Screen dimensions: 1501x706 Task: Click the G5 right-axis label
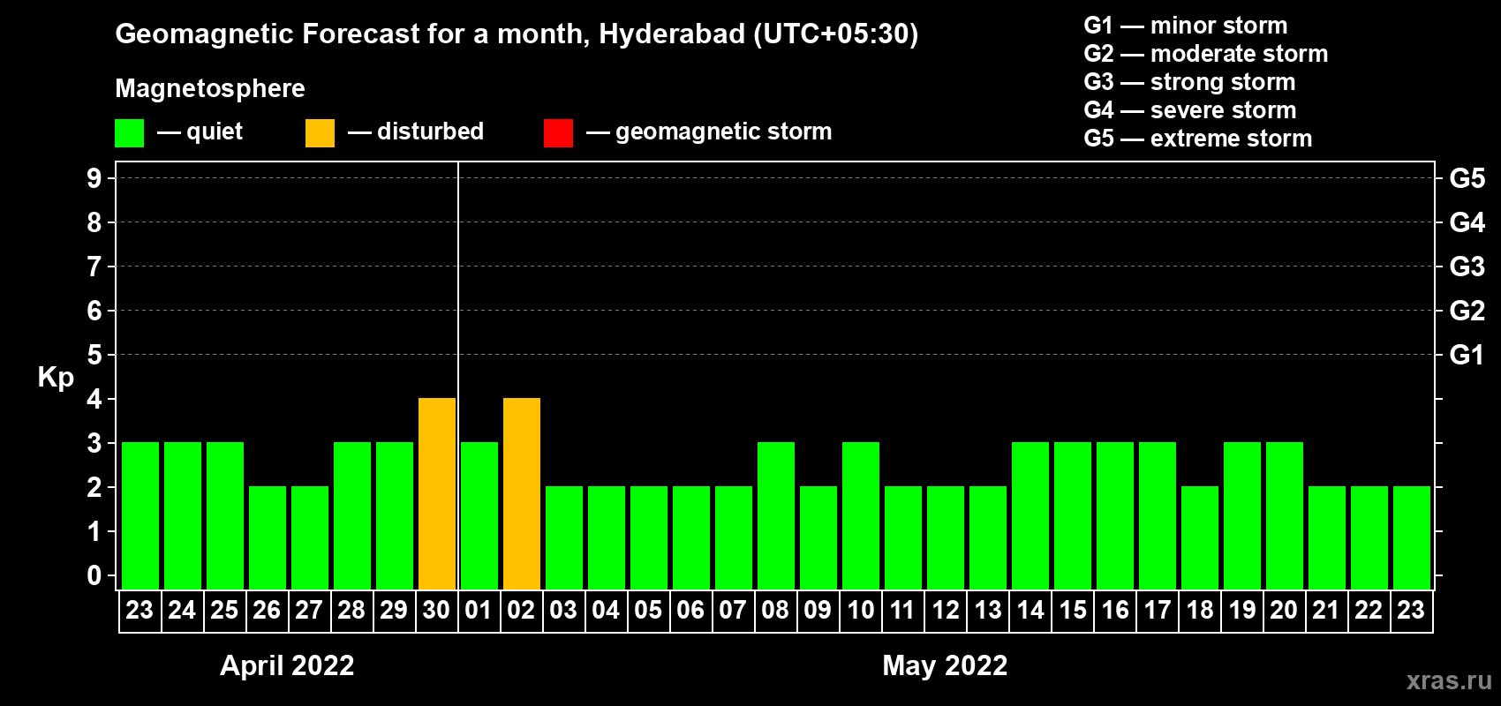tap(1467, 178)
